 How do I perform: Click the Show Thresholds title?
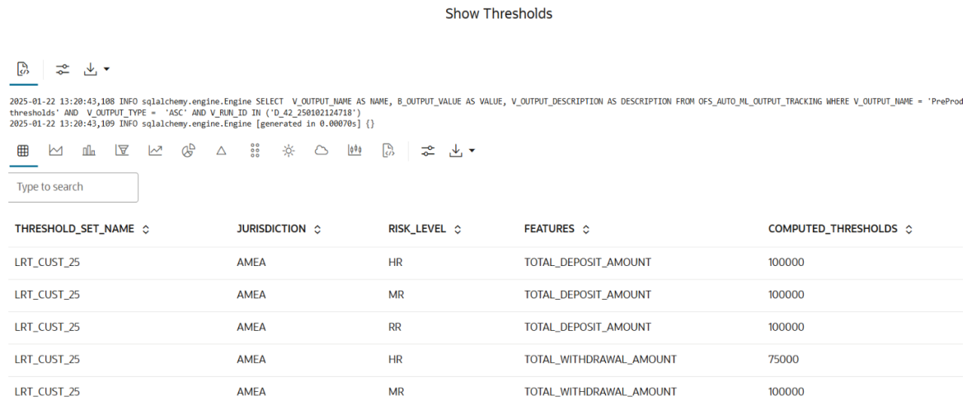pos(499,13)
